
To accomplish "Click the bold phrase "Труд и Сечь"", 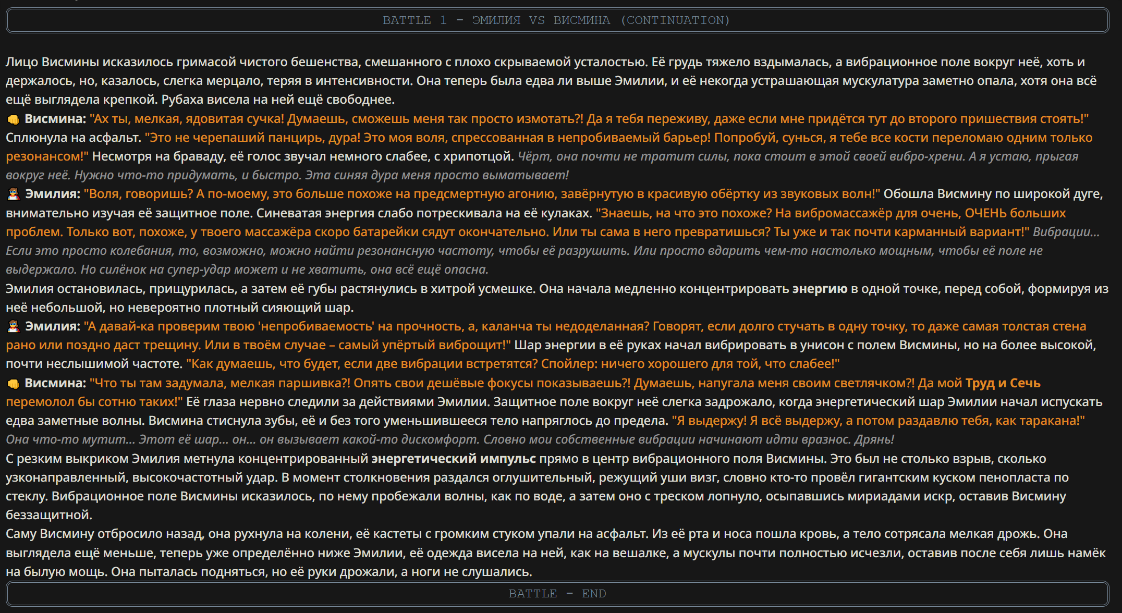I will point(1003,383).
